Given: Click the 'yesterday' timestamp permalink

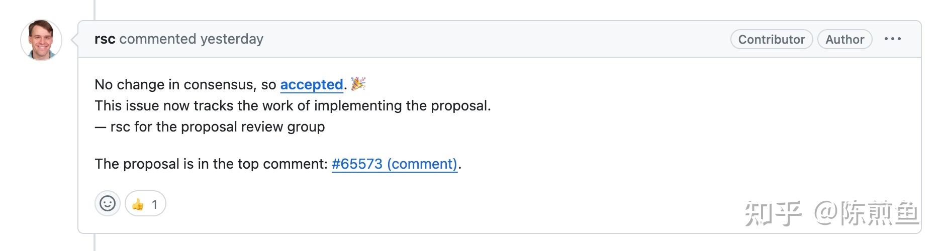Looking at the screenshot, I should tap(232, 39).
